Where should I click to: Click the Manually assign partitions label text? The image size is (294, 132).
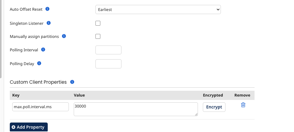click(x=34, y=36)
